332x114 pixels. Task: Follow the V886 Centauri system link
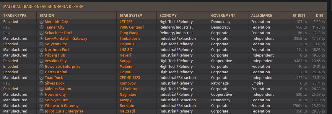click(132, 27)
